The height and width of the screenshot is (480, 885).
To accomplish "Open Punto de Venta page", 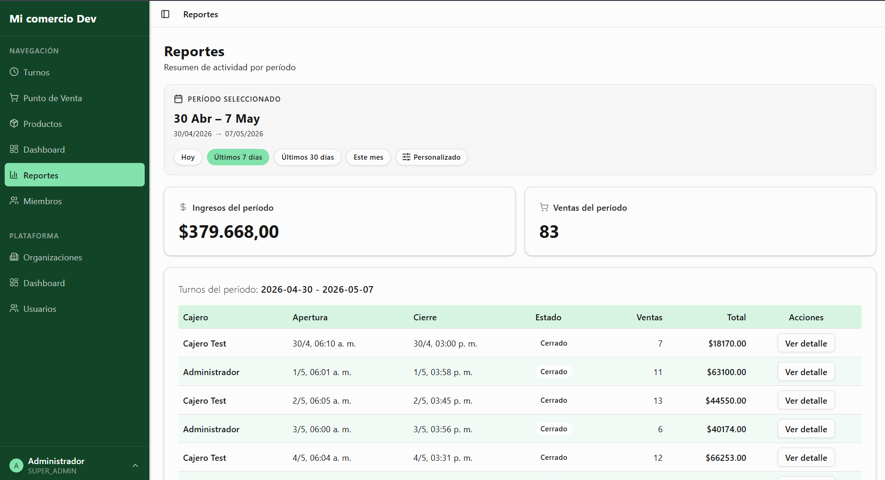I will tap(74, 98).
